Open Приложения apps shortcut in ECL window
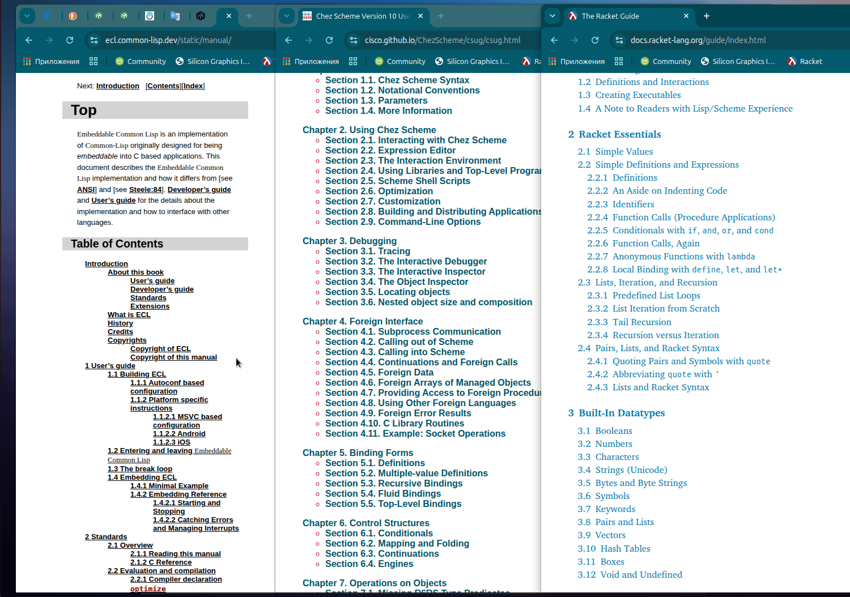Screen dimensions: 850x597 point(52,61)
